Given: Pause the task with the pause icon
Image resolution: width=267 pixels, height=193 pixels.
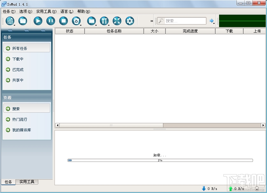Looking at the screenshot, I should 51,21.
